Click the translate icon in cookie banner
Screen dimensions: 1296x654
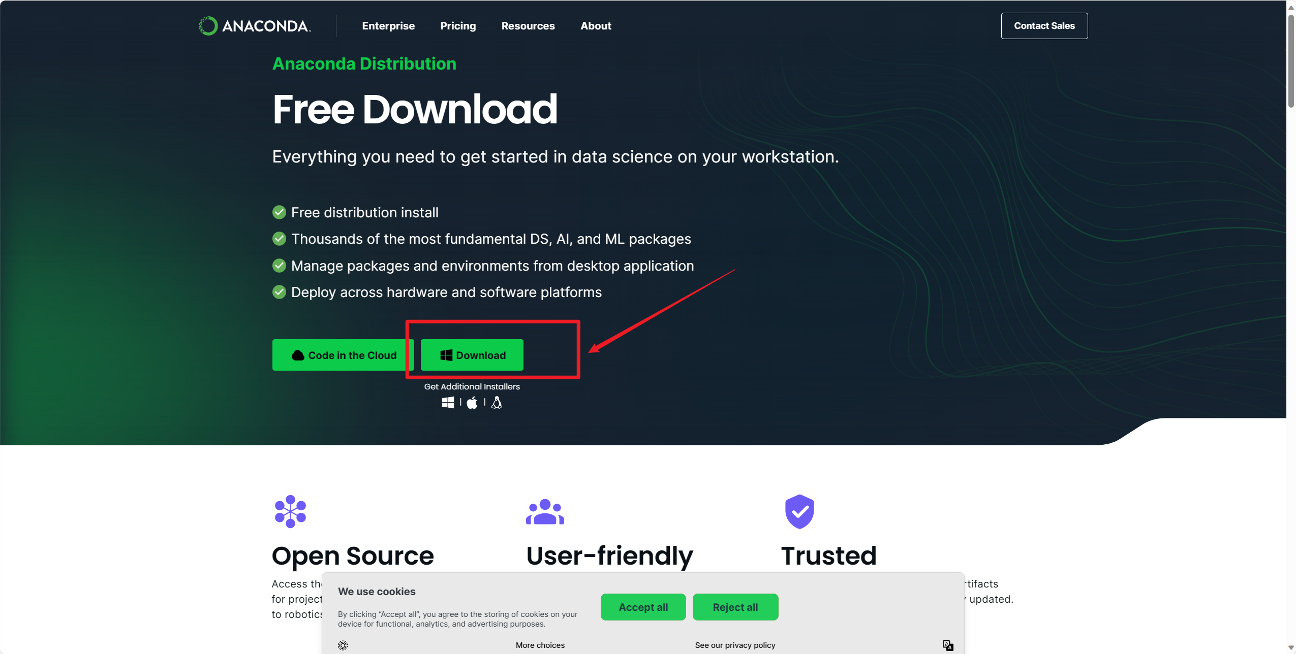(947, 645)
